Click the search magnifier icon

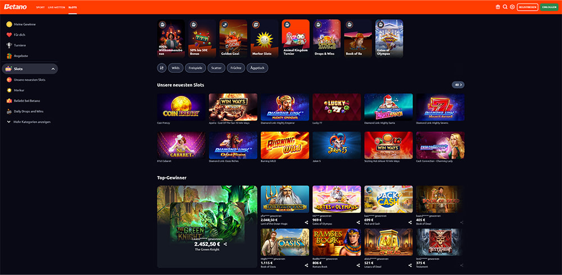(505, 7)
